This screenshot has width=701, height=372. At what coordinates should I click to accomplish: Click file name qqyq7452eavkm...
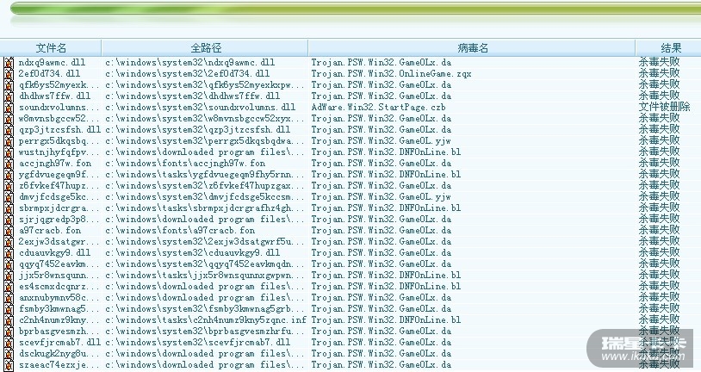coord(59,263)
